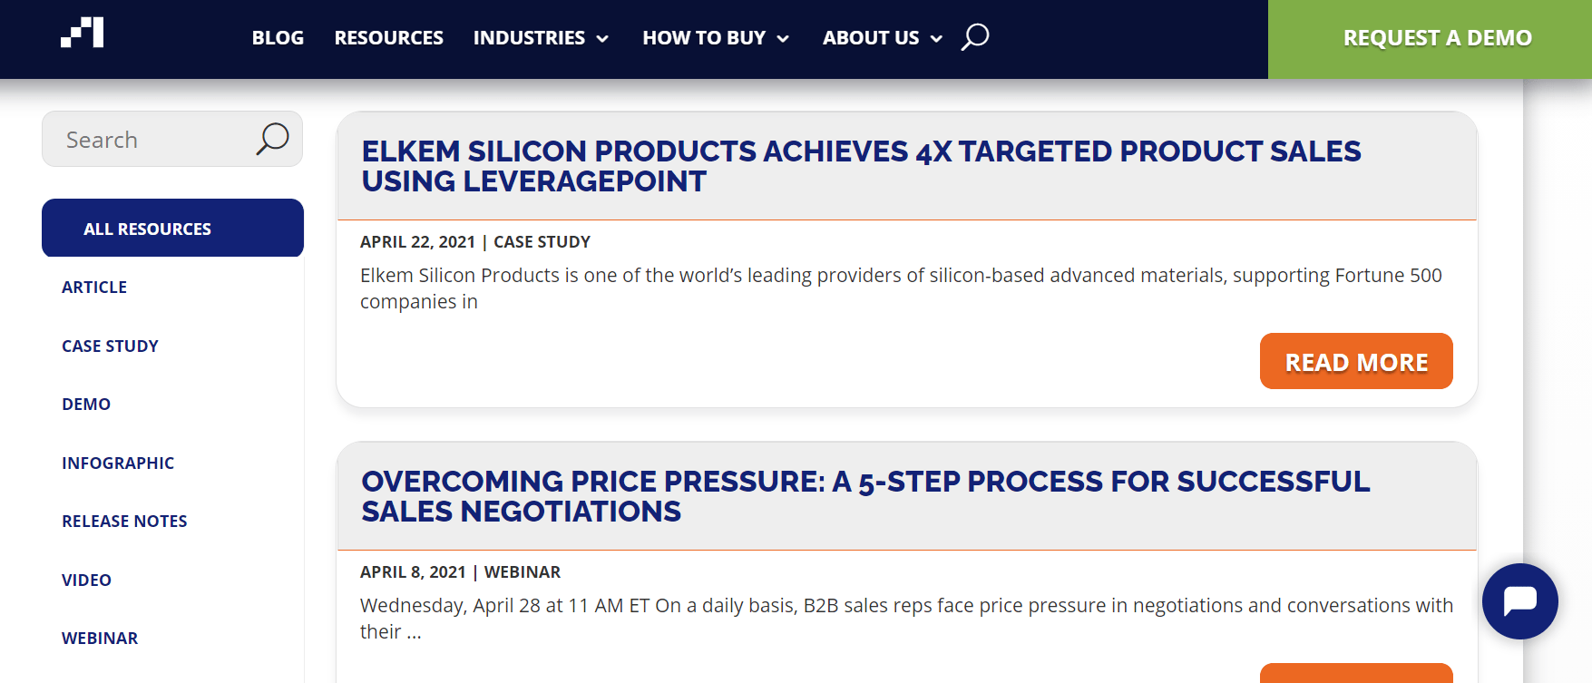Filter resources by Infographic
Viewport: 1592px width, 683px height.
tap(118, 463)
